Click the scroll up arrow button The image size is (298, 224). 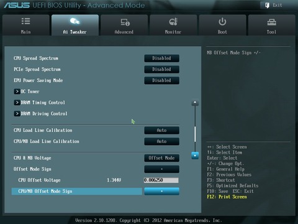[x=195, y=103]
